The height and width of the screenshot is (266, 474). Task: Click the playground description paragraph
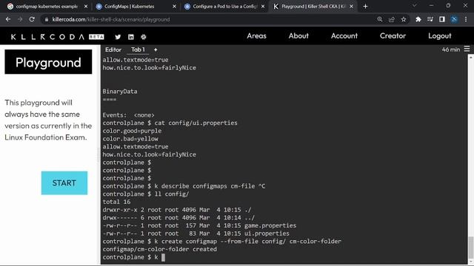tap(48, 120)
